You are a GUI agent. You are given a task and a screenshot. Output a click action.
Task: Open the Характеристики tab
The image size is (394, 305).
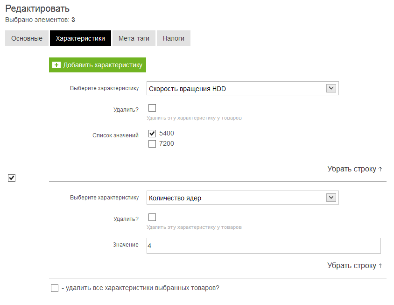tap(80, 38)
